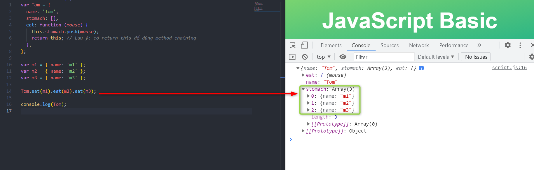Open the Sources tab
This screenshot has height=170, width=534.
389,45
